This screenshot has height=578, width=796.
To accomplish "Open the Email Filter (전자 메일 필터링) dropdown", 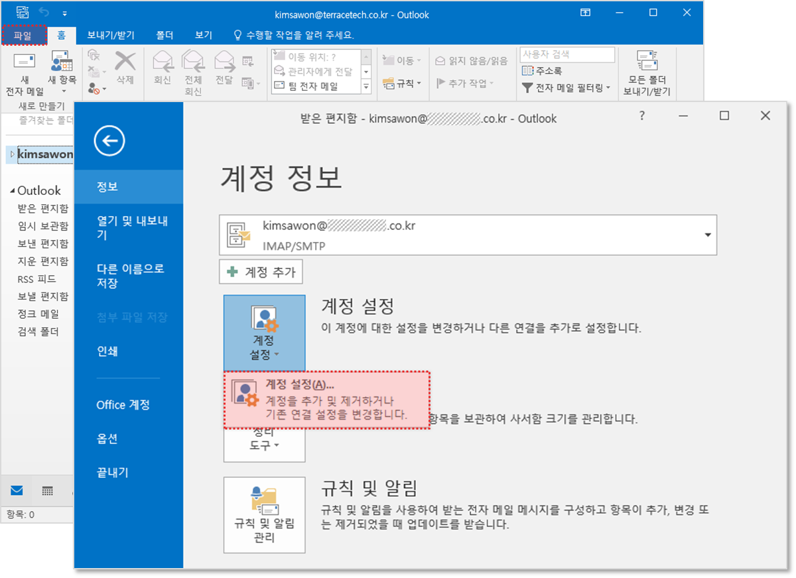I will pos(566,87).
